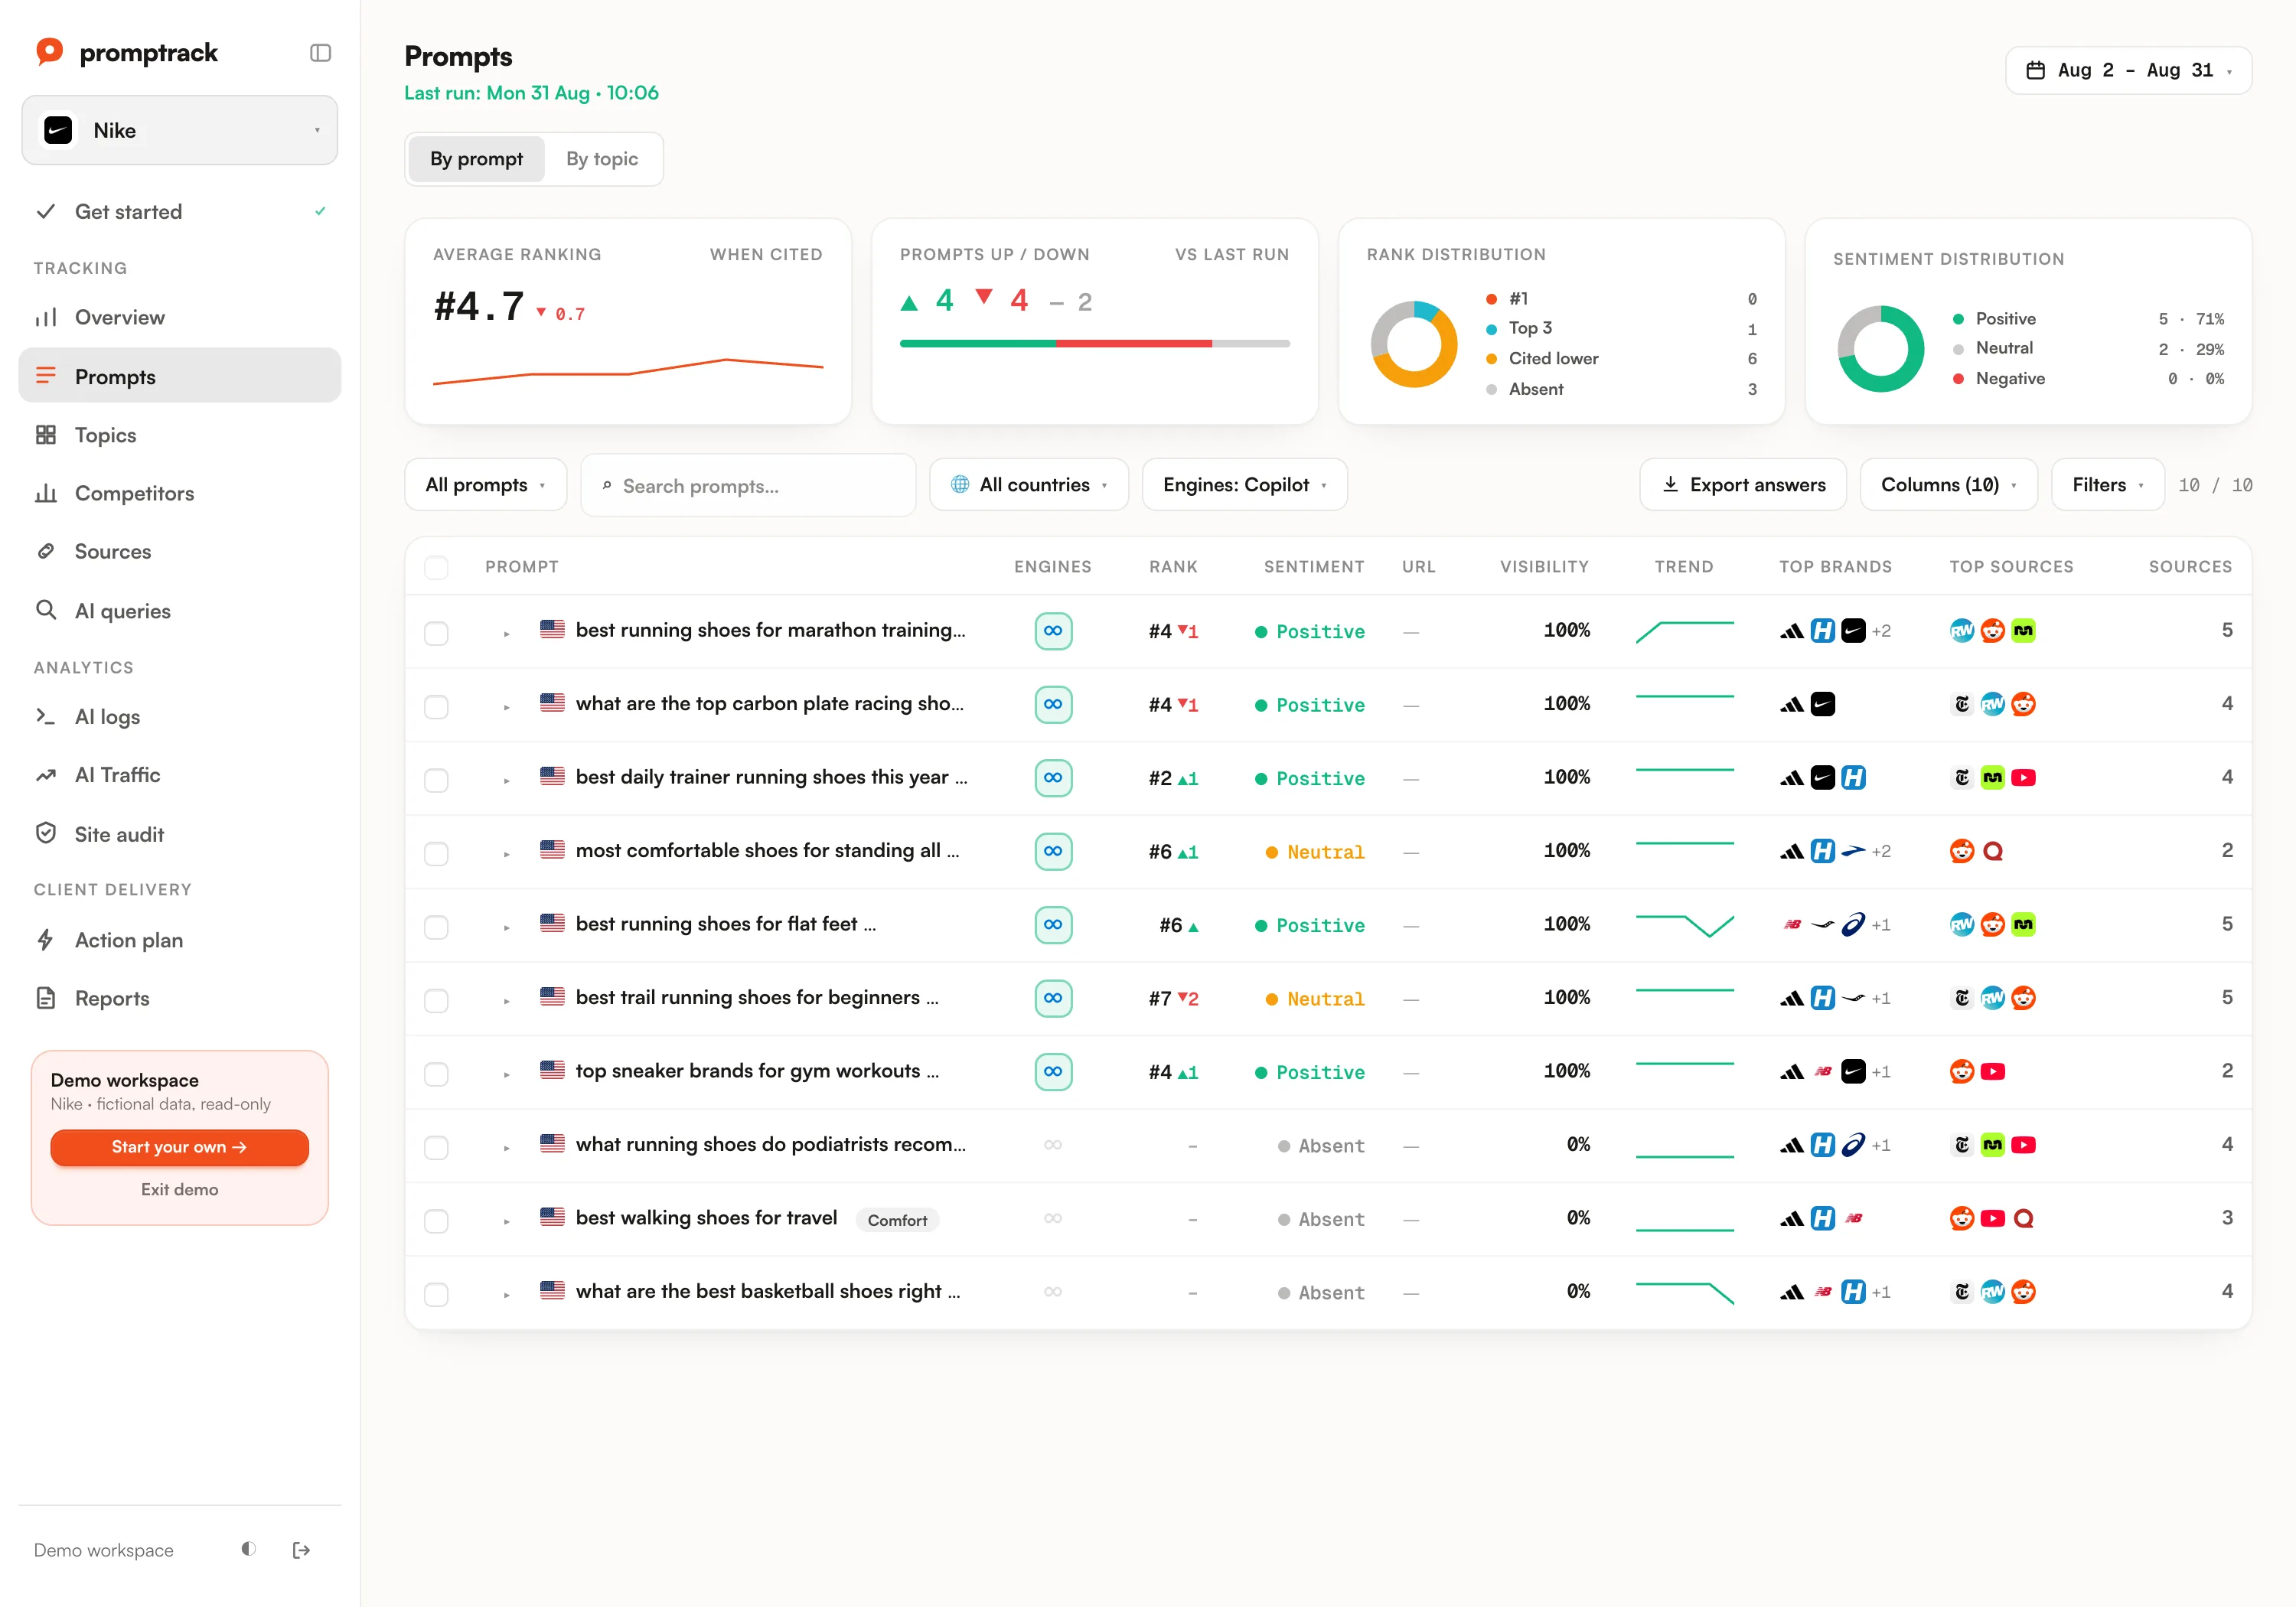2296x1607 pixels.
Task: Open the Nike workspace dropdown
Action: coord(180,130)
